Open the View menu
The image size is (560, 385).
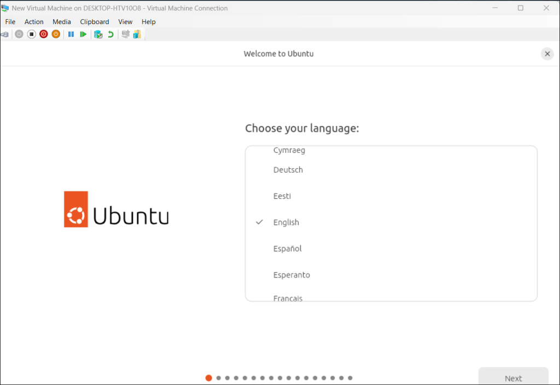click(125, 22)
